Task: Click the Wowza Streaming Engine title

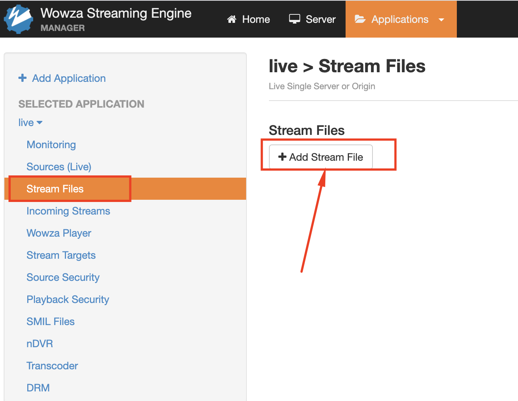Action: tap(116, 13)
